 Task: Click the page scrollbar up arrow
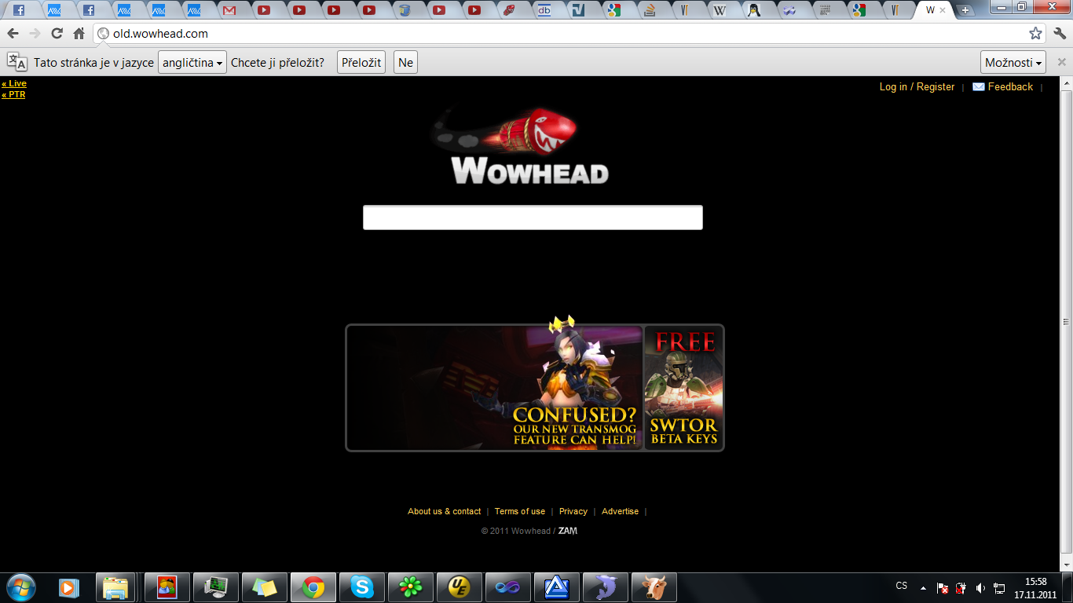[1066, 82]
